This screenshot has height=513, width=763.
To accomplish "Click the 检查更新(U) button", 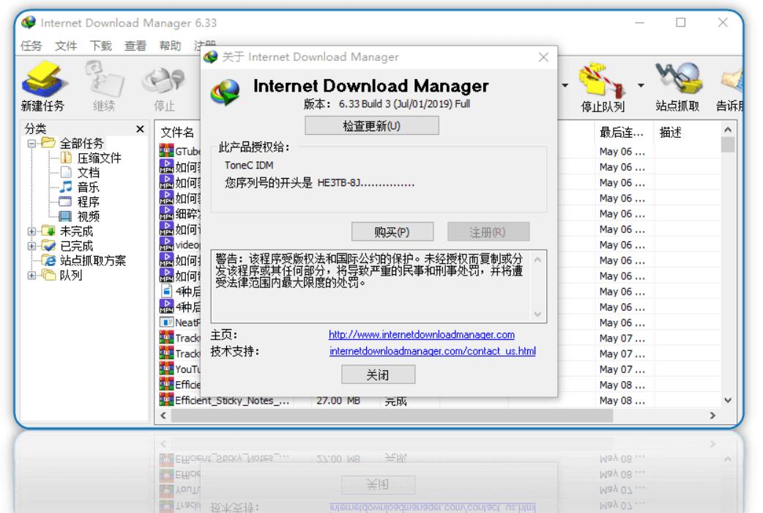I will click(x=372, y=126).
